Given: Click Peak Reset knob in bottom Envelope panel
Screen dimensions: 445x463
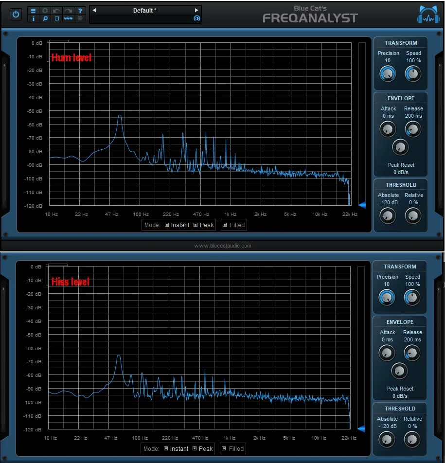Looking at the screenshot, I should 399,371.
